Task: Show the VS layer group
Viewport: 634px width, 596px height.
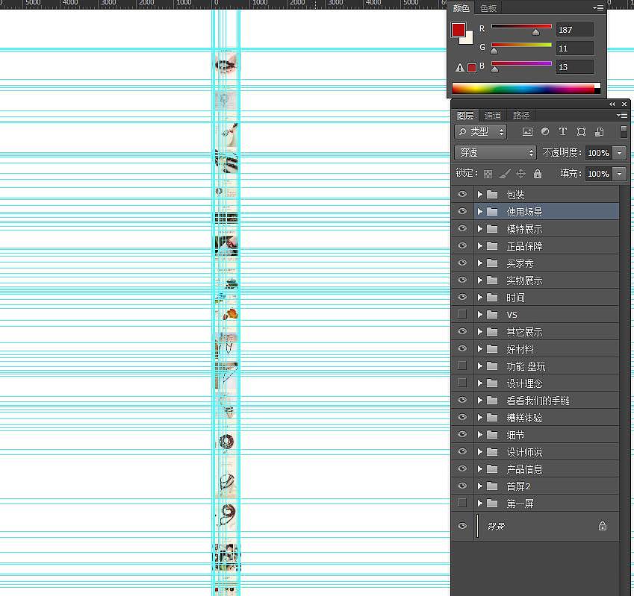Action: point(461,314)
